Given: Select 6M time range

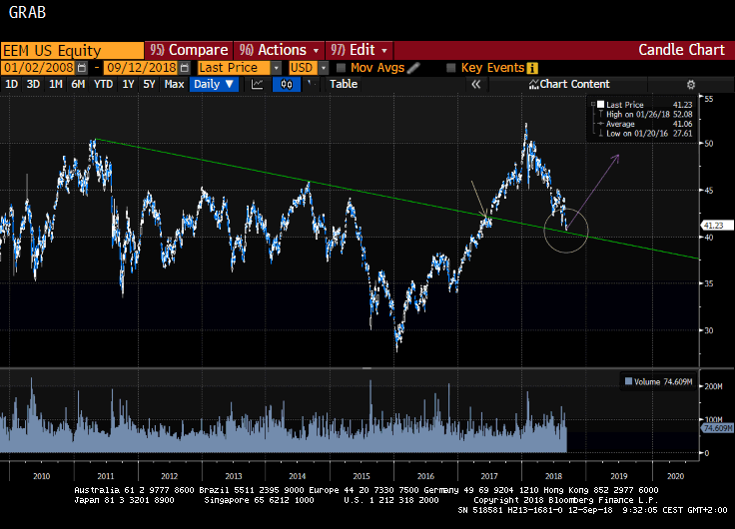Looking at the screenshot, I should click(x=78, y=84).
